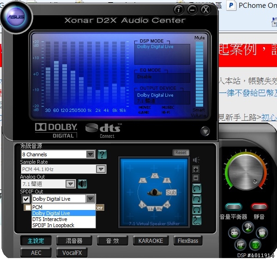Select the Lb left back speaker
Viewport: 277px width, 259px height.
pyautogui.click(x=151, y=209)
